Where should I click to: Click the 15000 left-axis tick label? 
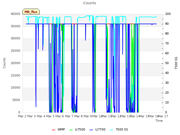[x=15, y=76]
